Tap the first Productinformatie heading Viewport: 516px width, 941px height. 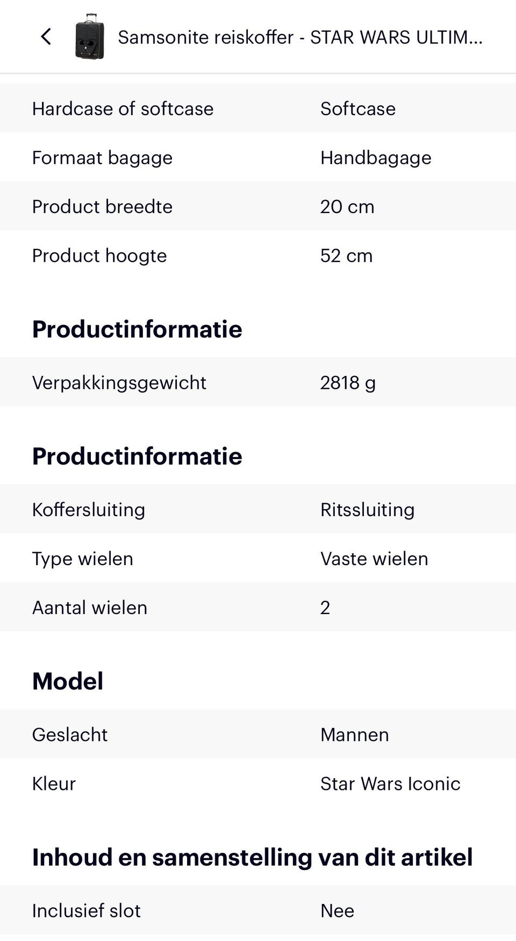[137, 329]
